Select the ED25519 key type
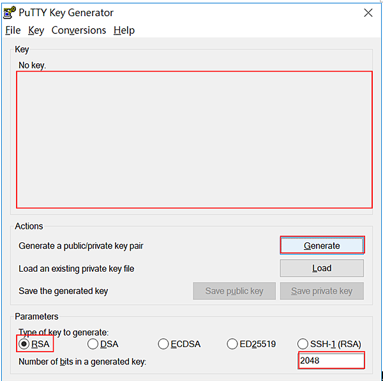The width and height of the screenshot is (383, 381). pyautogui.click(x=251, y=344)
